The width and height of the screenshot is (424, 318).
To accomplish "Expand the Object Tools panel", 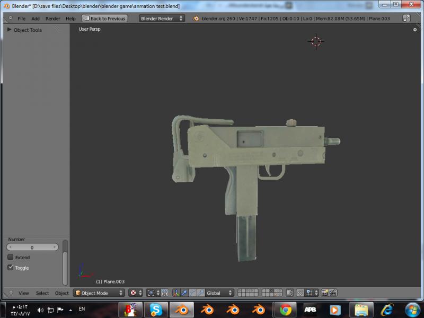I will click(9, 30).
